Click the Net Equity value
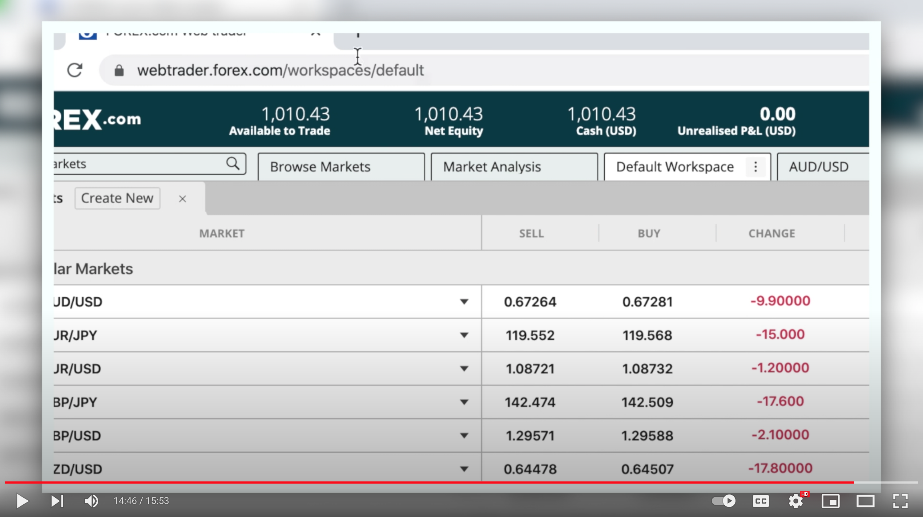 click(448, 114)
